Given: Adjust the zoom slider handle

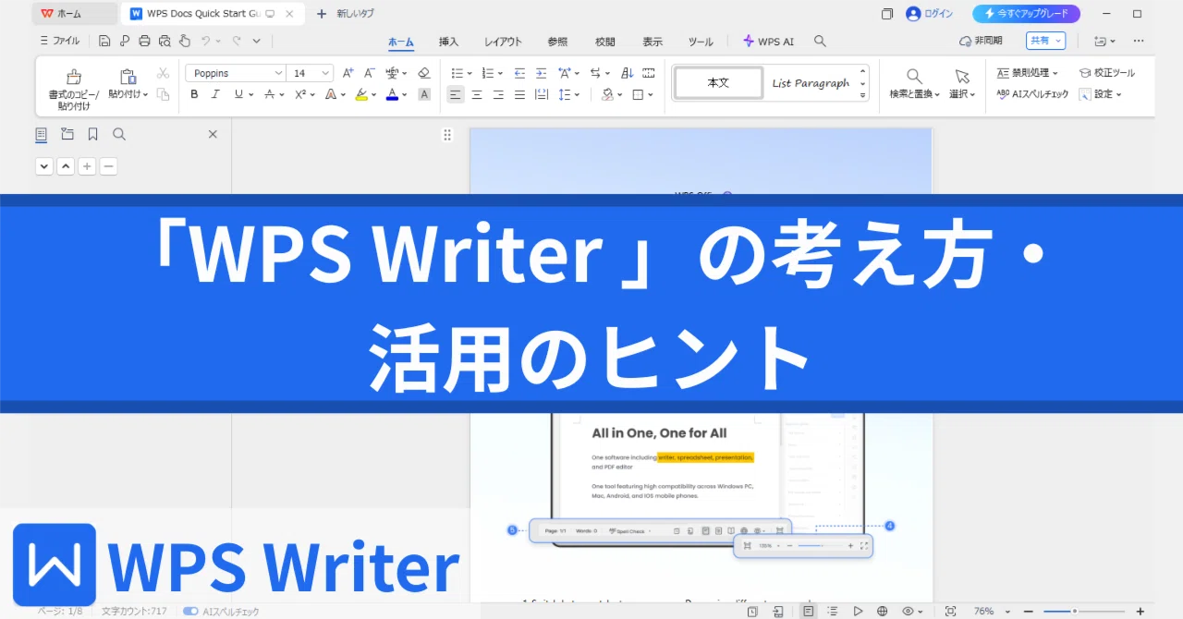Looking at the screenshot, I should click(x=1074, y=611).
